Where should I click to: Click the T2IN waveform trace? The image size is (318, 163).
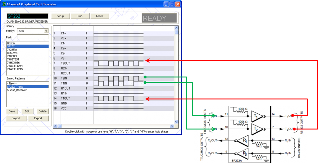[x=118, y=78]
